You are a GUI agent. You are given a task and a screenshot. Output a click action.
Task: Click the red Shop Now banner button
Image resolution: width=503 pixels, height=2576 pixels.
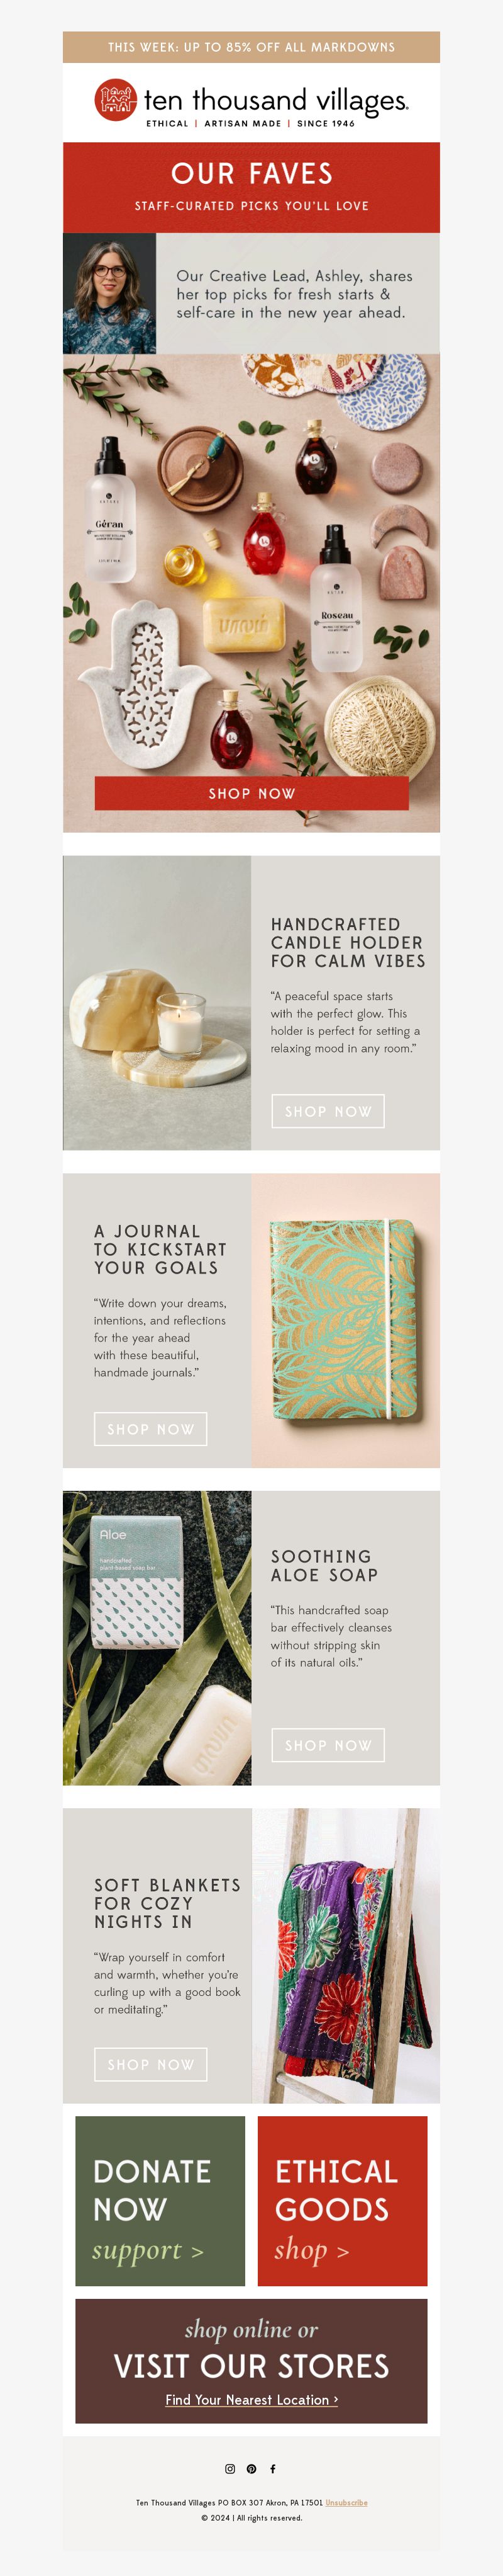point(251,793)
